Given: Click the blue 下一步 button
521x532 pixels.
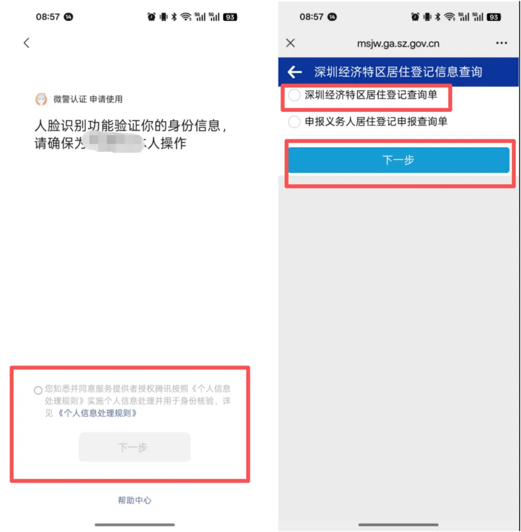Looking at the screenshot, I should [x=398, y=160].
